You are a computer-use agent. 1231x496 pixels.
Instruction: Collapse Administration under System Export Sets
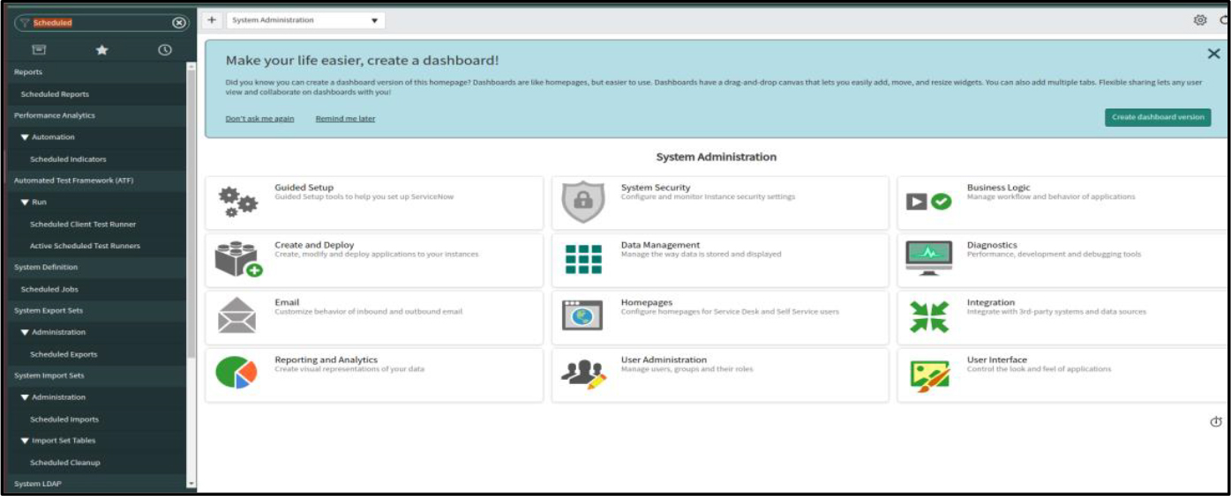click(25, 332)
